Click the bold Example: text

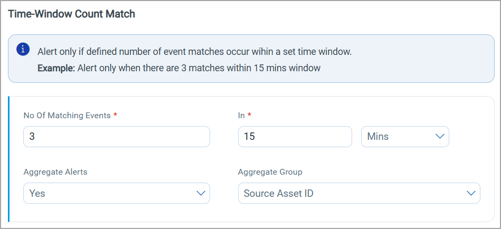click(x=56, y=68)
